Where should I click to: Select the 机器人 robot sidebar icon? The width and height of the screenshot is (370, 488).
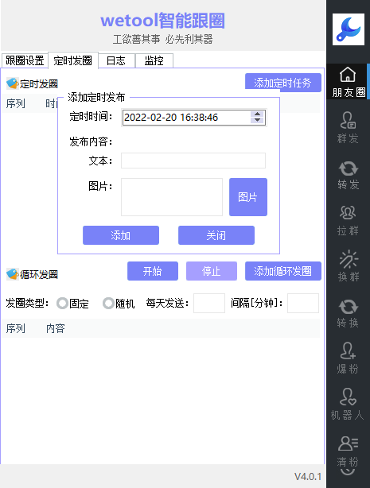348,405
